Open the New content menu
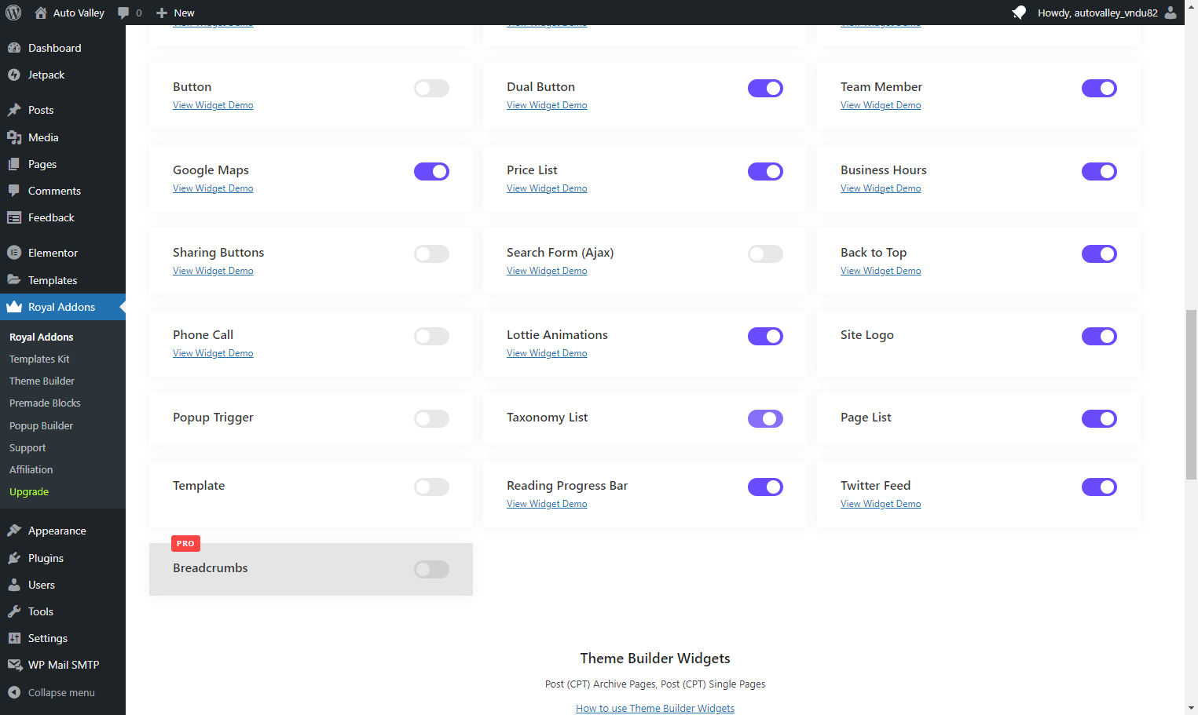The height and width of the screenshot is (715, 1198). (175, 13)
